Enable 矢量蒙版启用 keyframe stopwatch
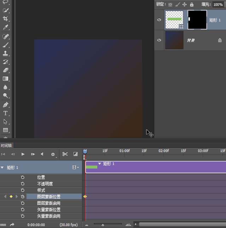The height and width of the screenshot is (228, 226). 23,216
